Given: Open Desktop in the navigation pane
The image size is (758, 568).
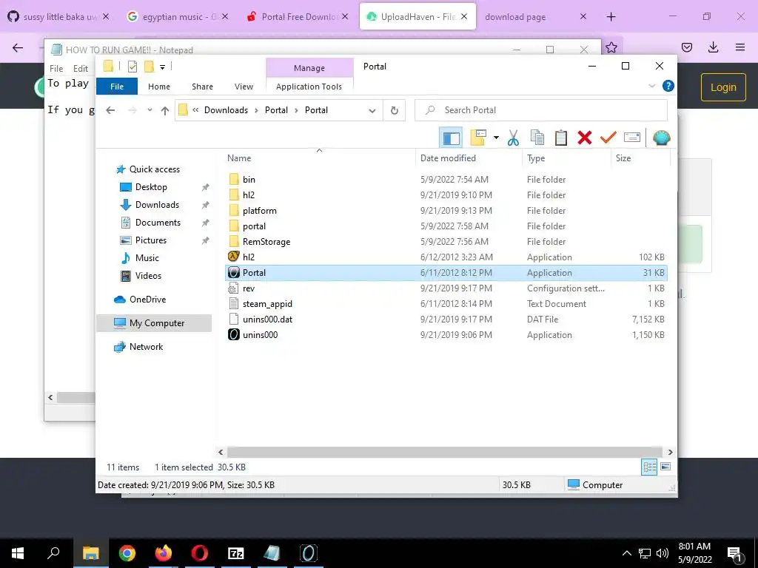Looking at the screenshot, I should click(151, 187).
